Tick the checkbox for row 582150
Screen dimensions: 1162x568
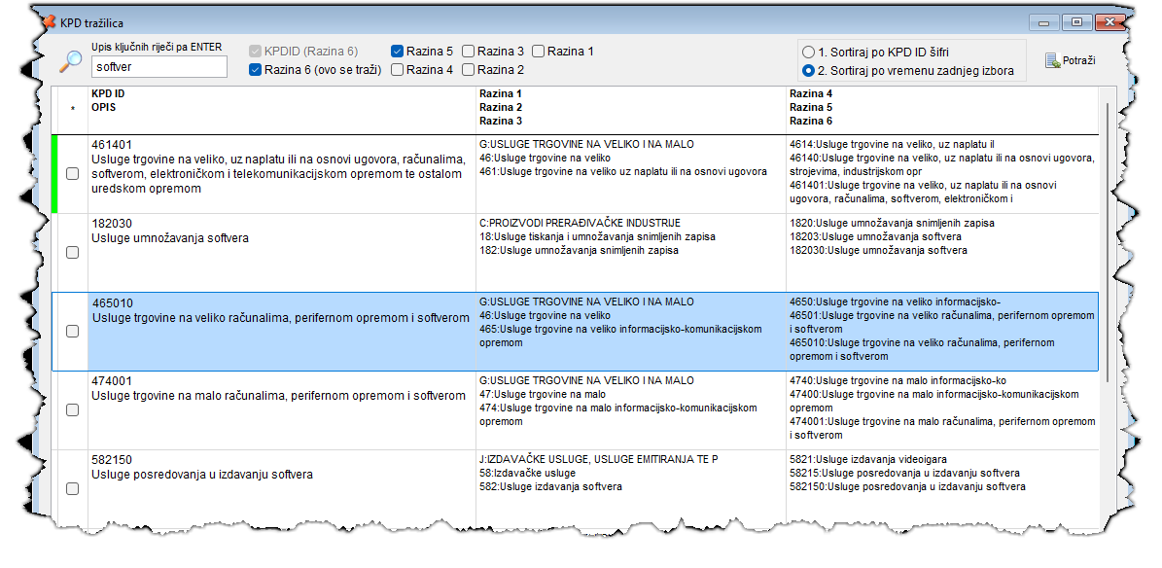(x=72, y=489)
